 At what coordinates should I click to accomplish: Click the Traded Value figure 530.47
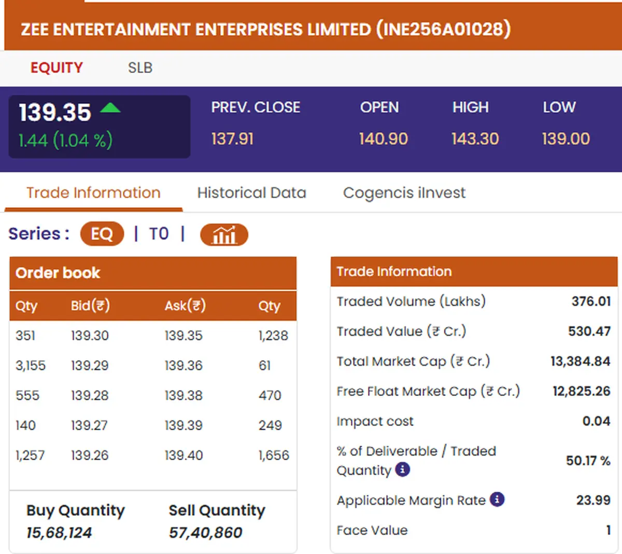[589, 331]
